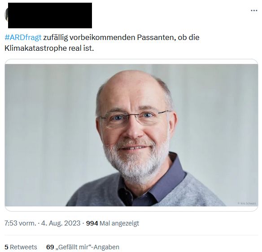Click the date 4. Aug. 2023

pyautogui.click(x=61, y=223)
